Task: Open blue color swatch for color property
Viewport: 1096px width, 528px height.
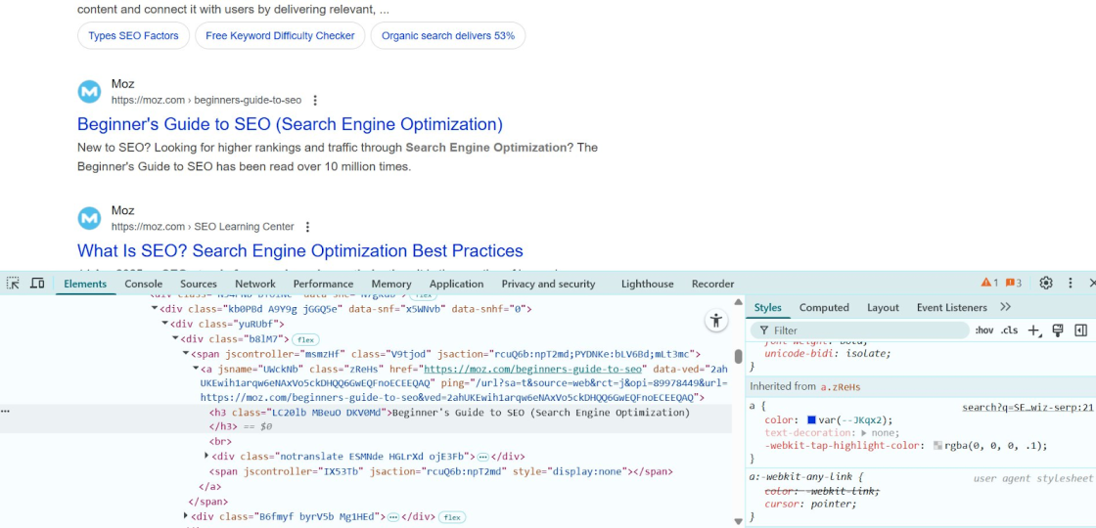Action: click(811, 420)
